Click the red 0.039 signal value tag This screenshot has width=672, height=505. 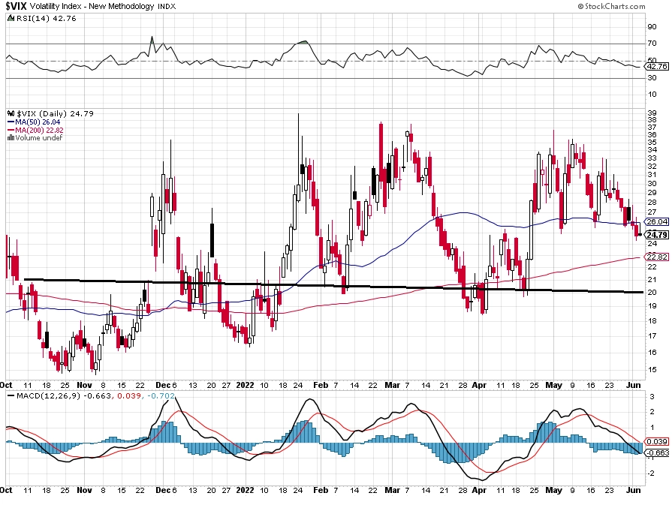click(657, 442)
